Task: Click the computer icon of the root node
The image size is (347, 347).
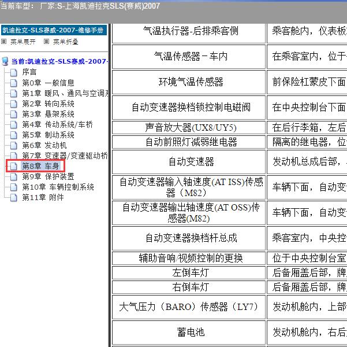Action: point(5,61)
